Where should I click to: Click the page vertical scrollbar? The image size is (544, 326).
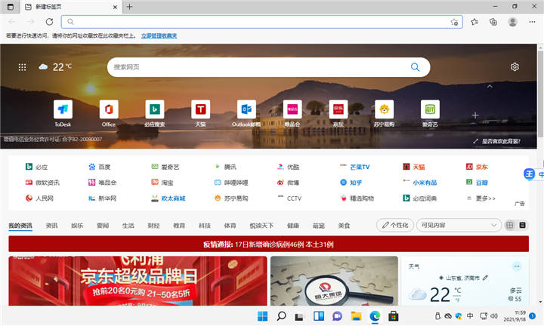click(x=540, y=94)
